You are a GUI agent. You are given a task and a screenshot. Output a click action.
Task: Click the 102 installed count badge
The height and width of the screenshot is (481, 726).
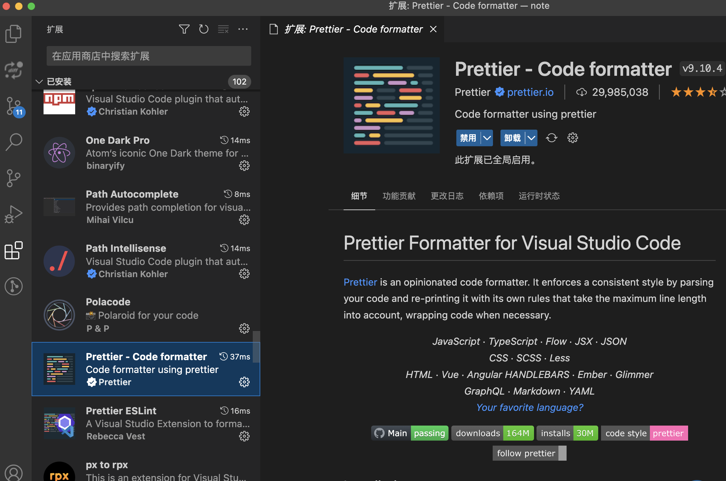coord(239,82)
